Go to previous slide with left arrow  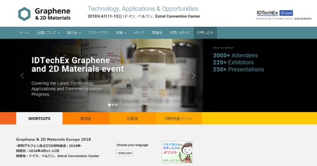[x=22, y=76]
